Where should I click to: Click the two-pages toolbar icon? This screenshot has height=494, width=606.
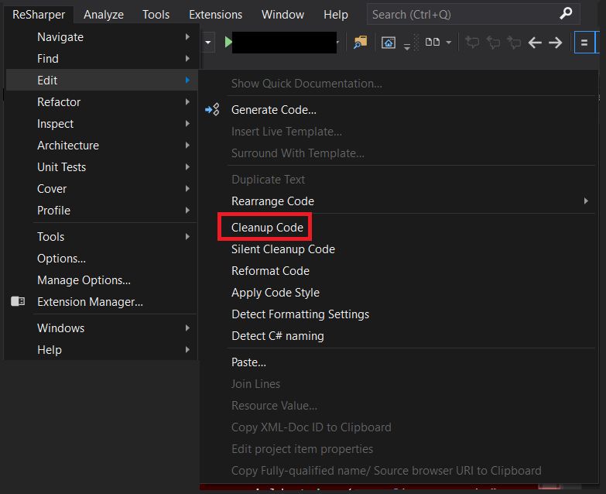433,42
